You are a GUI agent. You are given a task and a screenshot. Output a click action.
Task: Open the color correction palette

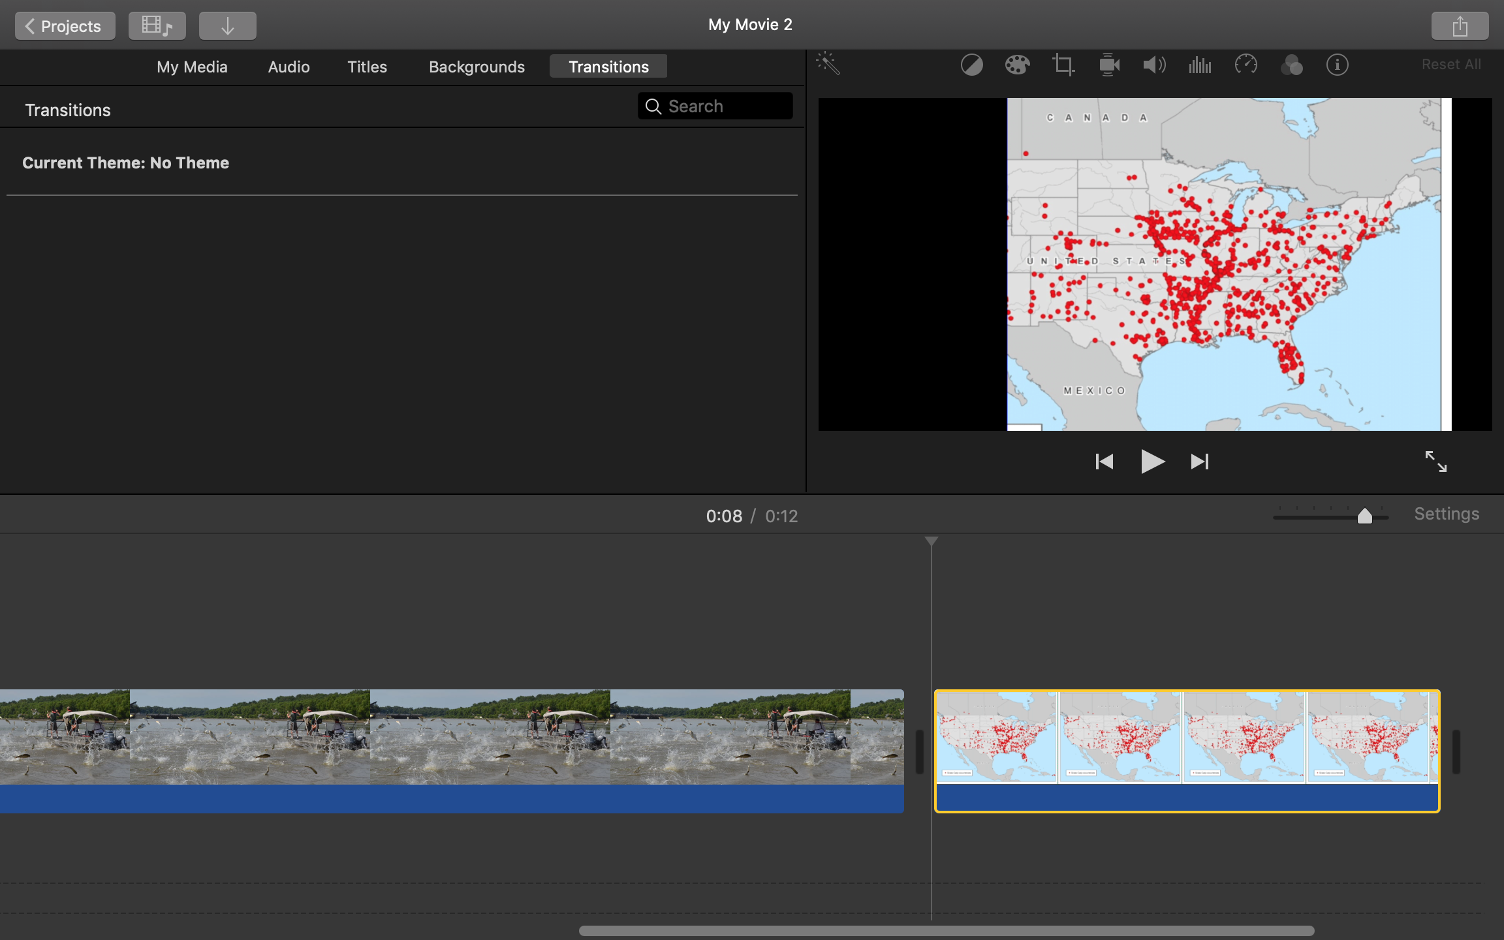click(1017, 65)
